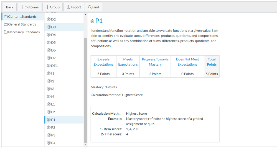Click the outcome icon beside D2
The width and height of the screenshot is (277, 149).
coord(49,19)
